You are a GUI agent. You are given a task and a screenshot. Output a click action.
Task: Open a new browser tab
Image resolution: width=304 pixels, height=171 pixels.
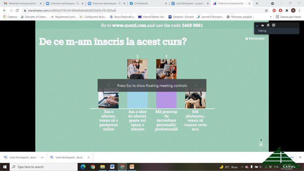[257, 3]
